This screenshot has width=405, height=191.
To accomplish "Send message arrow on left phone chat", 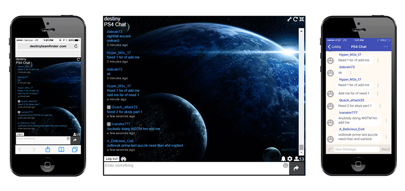I will pyautogui.click(x=75, y=141).
